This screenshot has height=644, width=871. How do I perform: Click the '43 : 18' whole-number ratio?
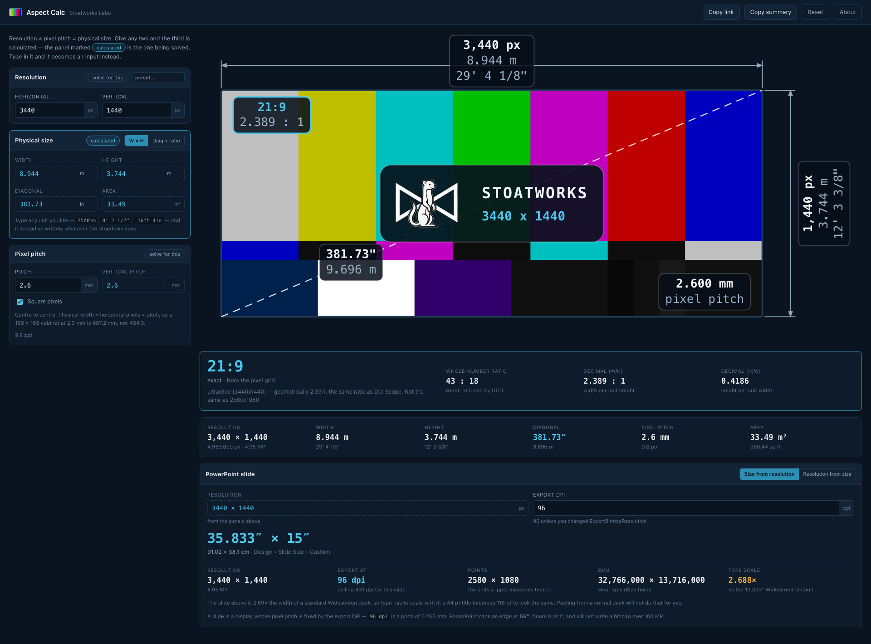click(x=462, y=381)
